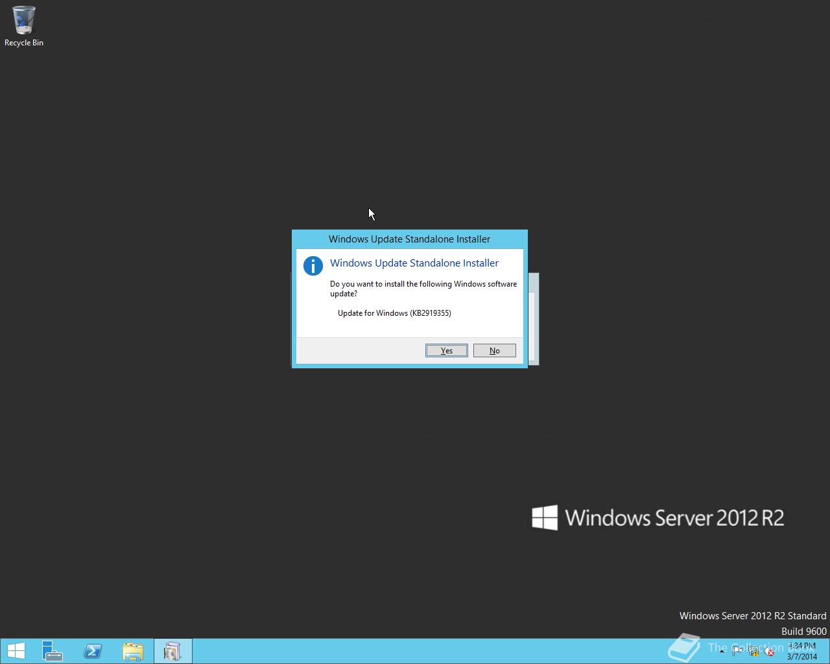The height and width of the screenshot is (664, 830).
Task: Open File Explorer from the taskbar
Action: (133, 651)
